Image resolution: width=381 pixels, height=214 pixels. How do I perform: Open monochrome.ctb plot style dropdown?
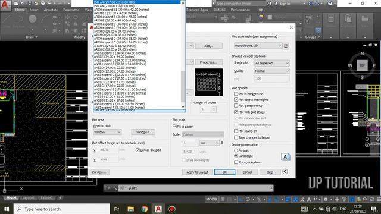tap(258, 46)
